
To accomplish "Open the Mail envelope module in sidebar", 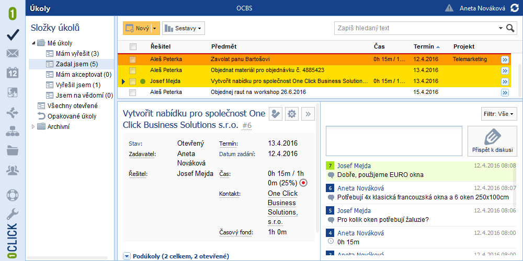I will [x=13, y=53].
